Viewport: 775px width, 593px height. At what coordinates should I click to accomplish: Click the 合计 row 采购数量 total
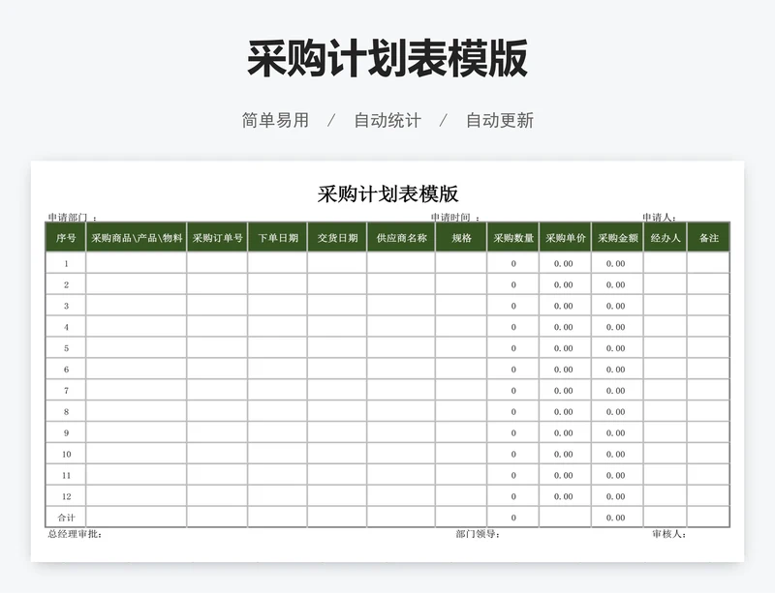513,518
